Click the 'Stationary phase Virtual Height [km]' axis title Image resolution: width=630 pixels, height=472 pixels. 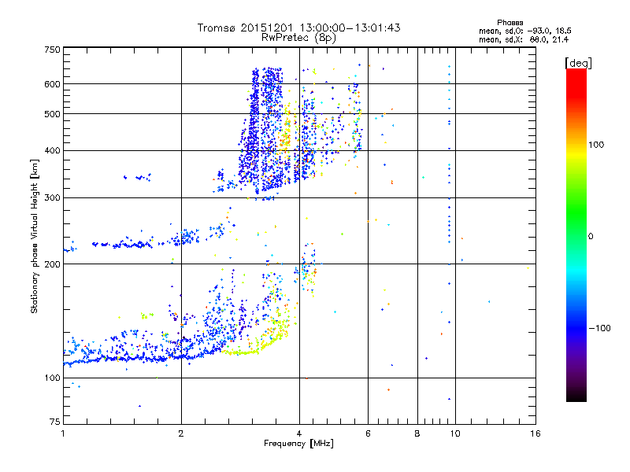(x=34, y=236)
